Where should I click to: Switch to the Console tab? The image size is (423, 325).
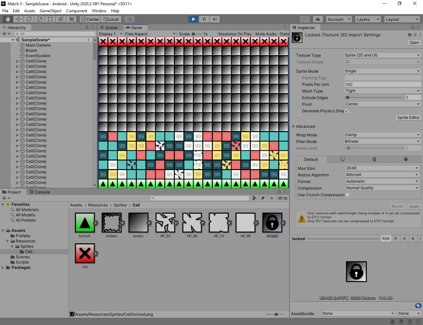(39, 192)
